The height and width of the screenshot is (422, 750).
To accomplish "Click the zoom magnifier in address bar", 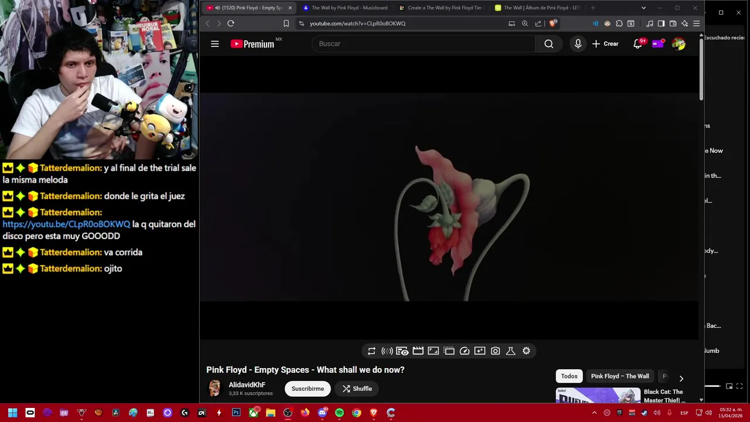I will [524, 23].
